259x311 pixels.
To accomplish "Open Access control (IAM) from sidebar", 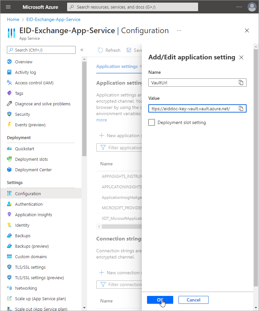I will (x=34, y=83).
